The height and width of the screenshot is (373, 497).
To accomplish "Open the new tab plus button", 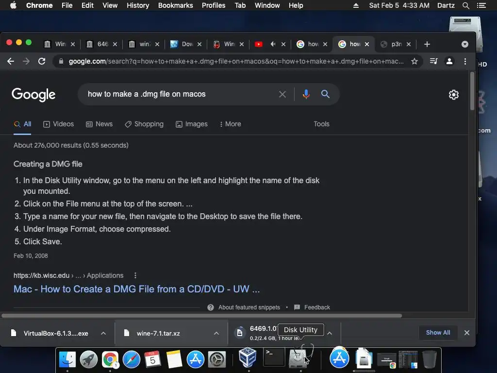I will pos(427,44).
